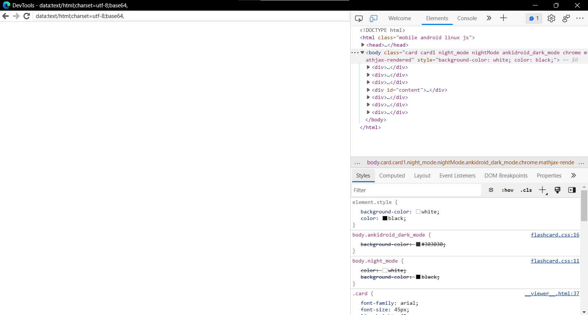
Task: Open the flashcard.css:16 source link
Action: [x=555, y=235]
